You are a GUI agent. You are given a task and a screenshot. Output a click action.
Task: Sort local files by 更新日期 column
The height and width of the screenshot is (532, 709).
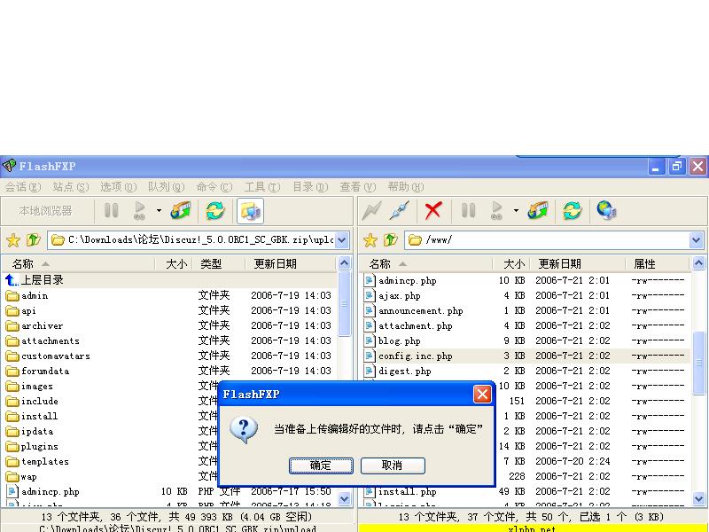point(291,263)
